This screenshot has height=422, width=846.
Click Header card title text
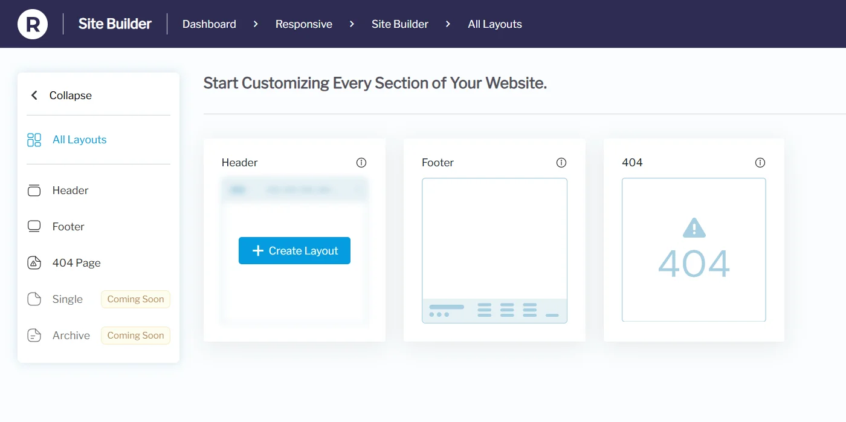(x=240, y=163)
